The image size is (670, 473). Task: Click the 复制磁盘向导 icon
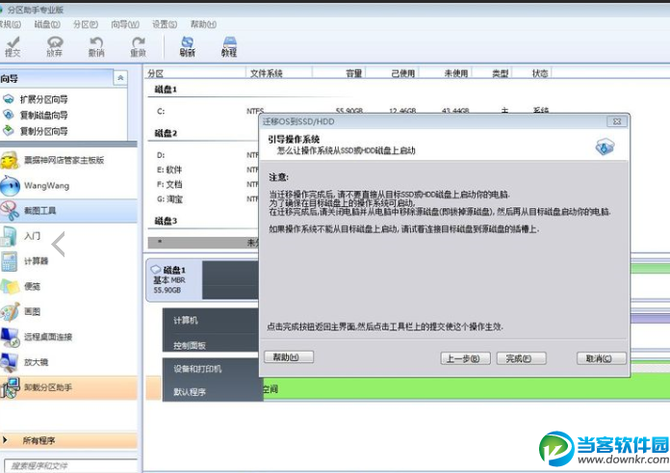(8, 115)
